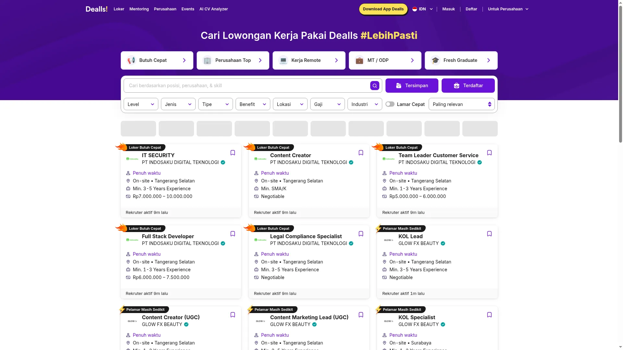Bookmark the Content Creator job at Indosaku
The image size is (623, 350).
point(361,153)
